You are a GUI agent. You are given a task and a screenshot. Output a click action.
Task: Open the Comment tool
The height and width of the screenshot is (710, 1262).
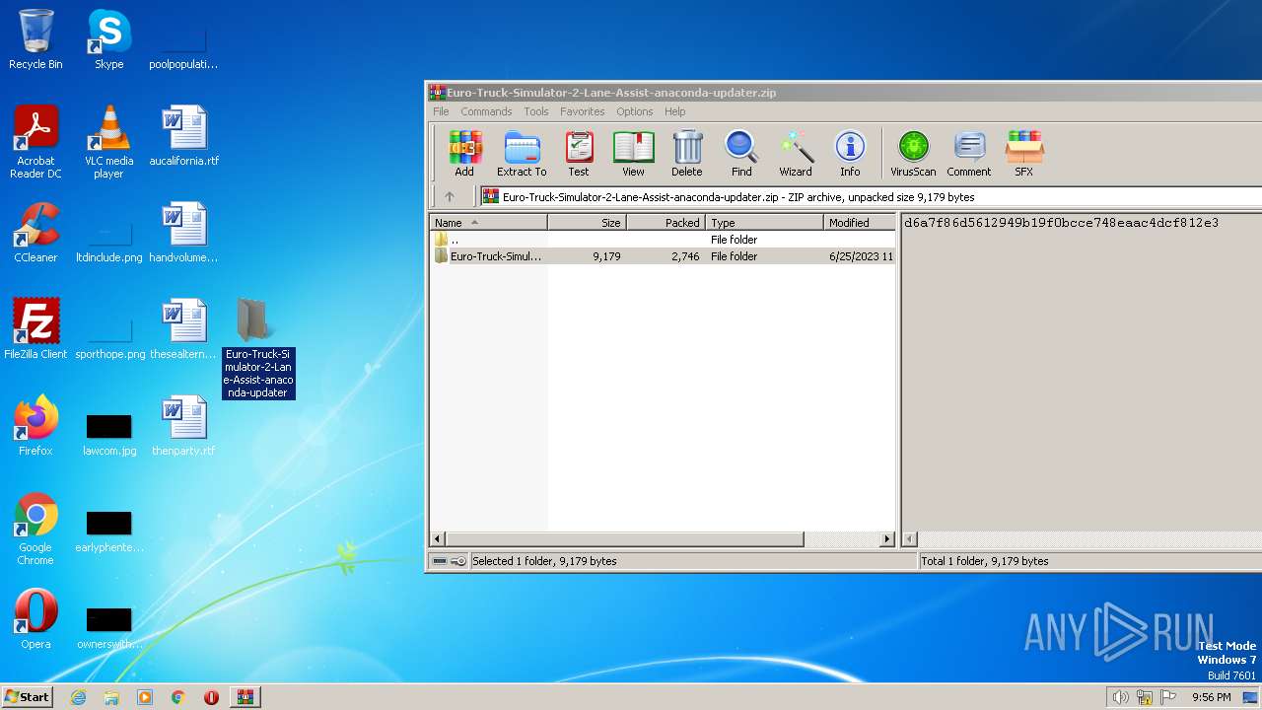[x=969, y=154]
